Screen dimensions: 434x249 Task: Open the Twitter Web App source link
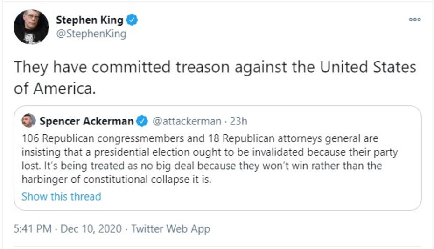point(170,229)
